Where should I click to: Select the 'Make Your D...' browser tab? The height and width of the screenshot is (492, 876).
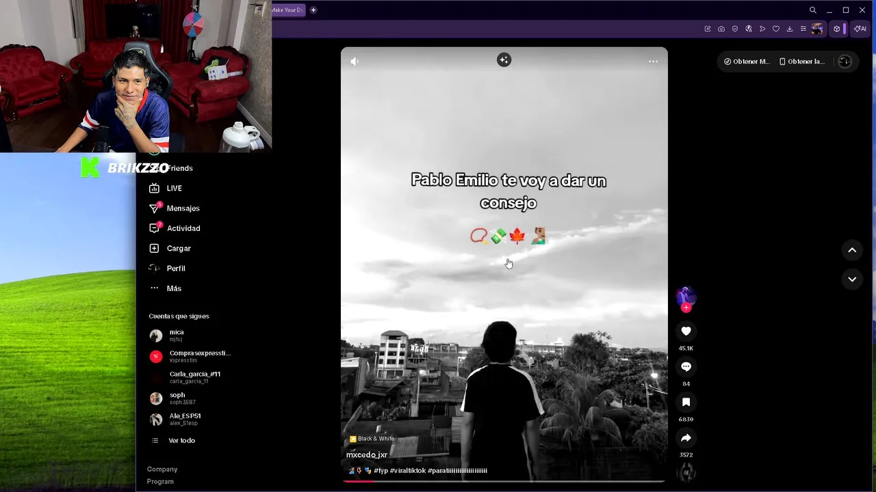pyautogui.click(x=287, y=10)
